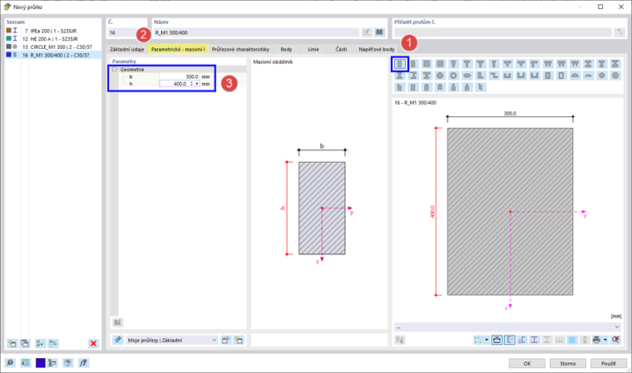Pick the hexagon cross-section shape
Image resolution: width=632 pixels, height=373 pixels.
pos(601,76)
